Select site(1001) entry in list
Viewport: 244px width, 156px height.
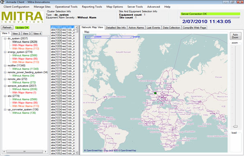(x=63, y=27)
